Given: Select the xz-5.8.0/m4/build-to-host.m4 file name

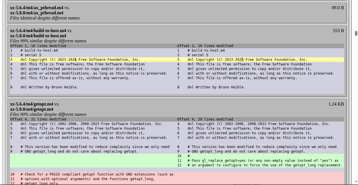Looking at the screenshot, I should (38, 36).
